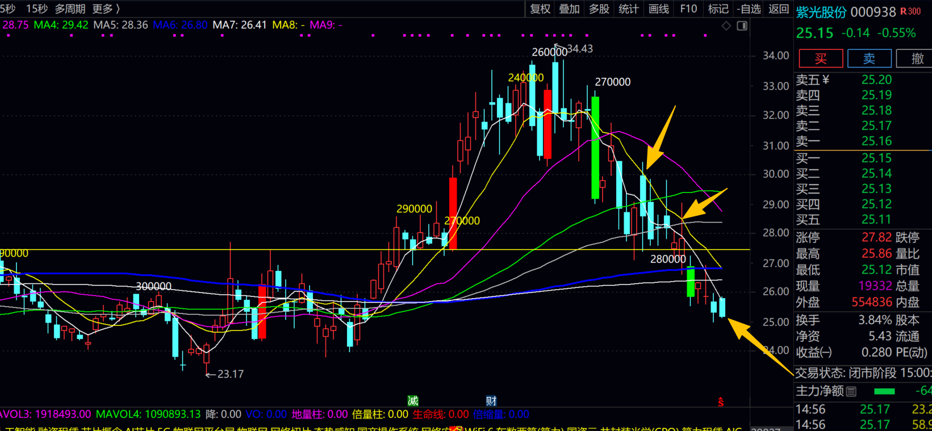The height and width of the screenshot is (431, 932).
Task: Click the red 买 buy button
Action: pos(821,58)
